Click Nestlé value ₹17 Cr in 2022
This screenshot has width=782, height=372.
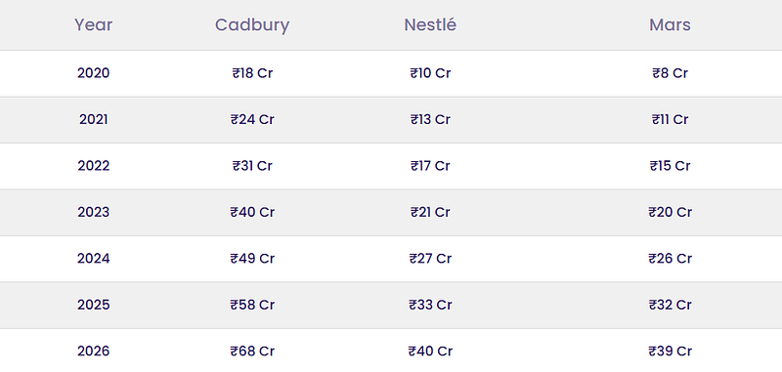430,166
